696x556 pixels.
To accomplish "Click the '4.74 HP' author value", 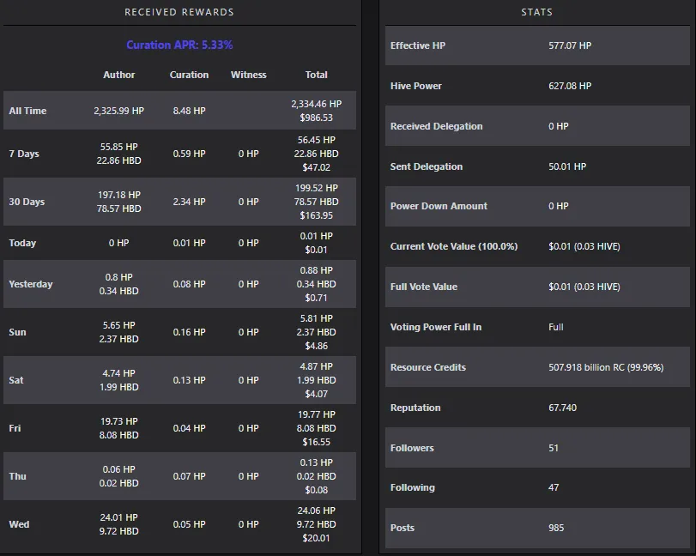I will (x=119, y=373).
